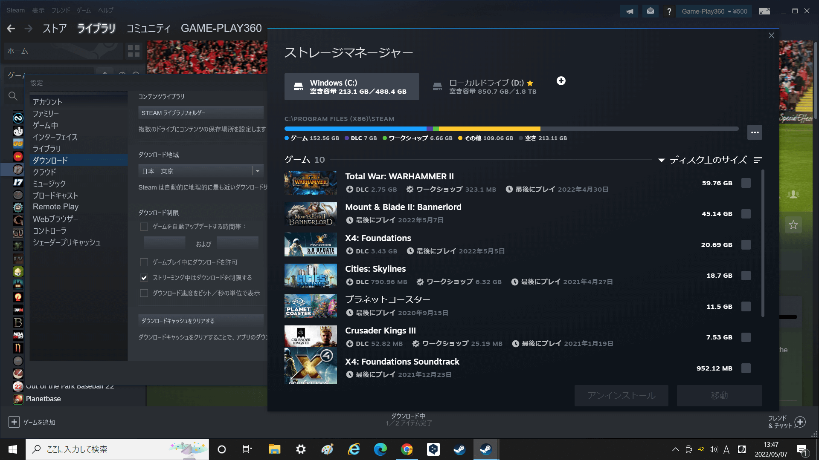
Task: Open the ellipsis menu for the Steam folder
Action: click(754, 132)
